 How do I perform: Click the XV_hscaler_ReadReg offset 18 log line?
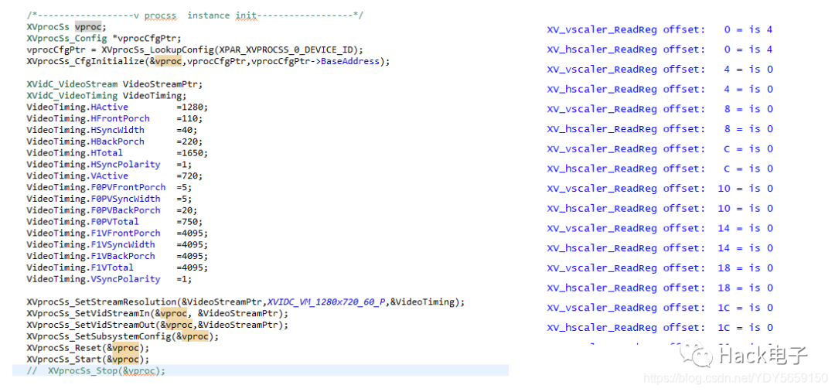[659, 288]
